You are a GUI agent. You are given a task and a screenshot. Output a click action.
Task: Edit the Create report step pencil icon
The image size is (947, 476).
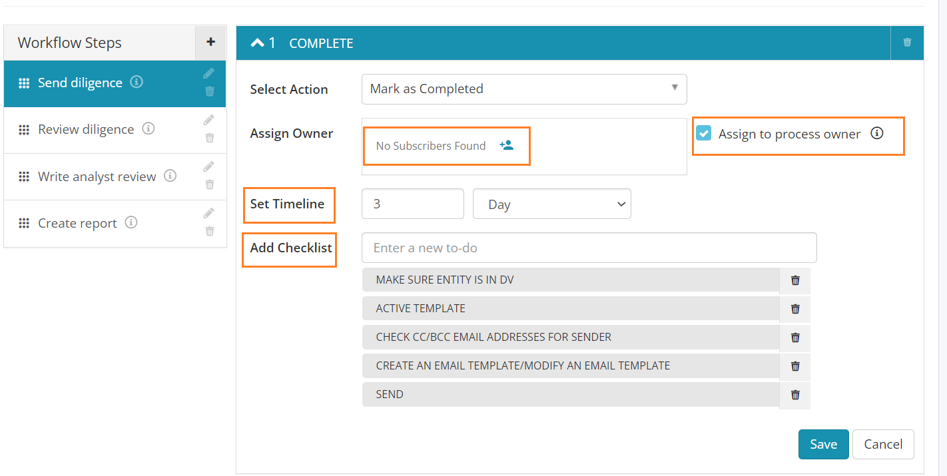tap(209, 213)
